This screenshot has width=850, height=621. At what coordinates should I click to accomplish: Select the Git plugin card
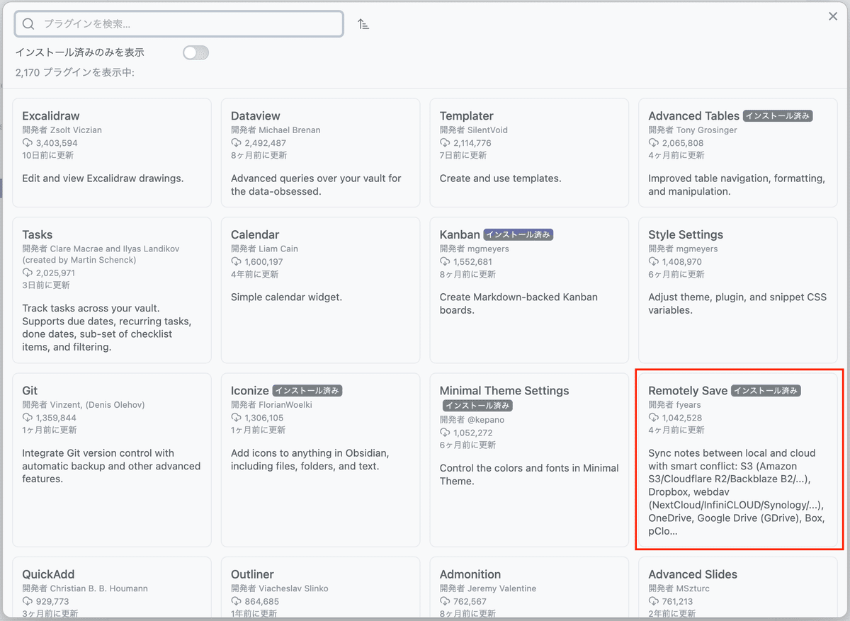click(112, 460)
